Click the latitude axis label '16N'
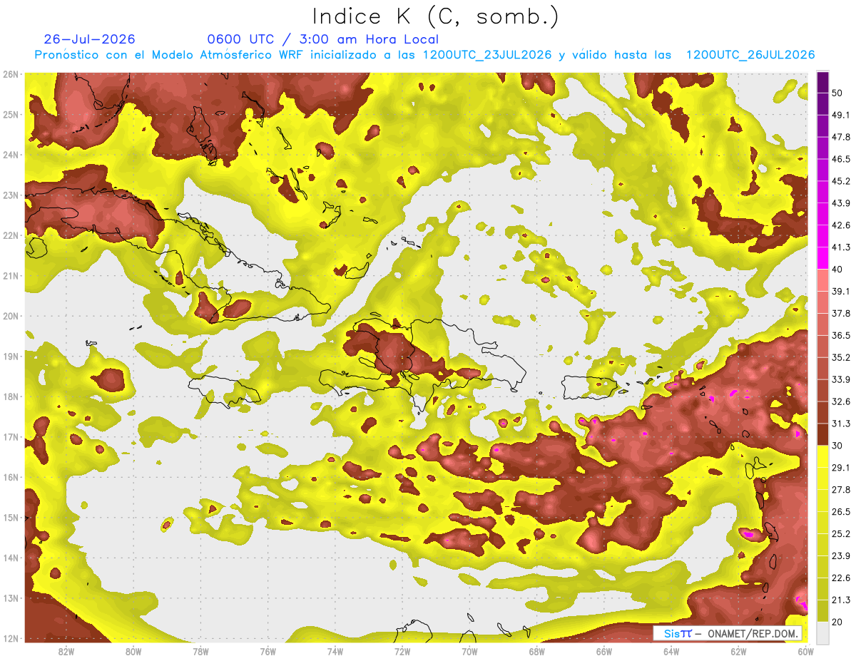The image size is (856, 661). click(x=10, y=477)
